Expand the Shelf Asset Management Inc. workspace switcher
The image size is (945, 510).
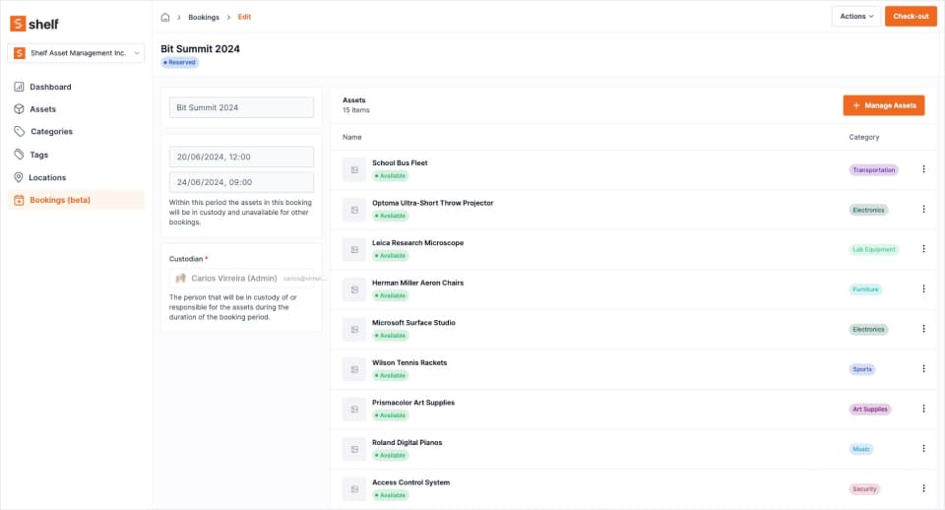(76, 53)
